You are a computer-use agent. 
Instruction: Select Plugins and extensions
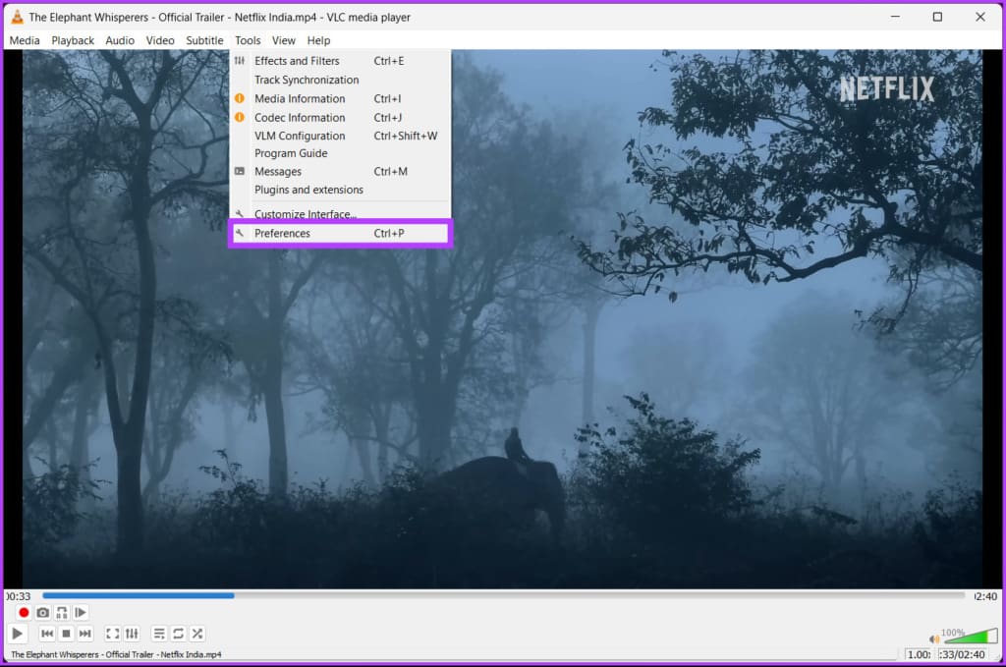click(x=340, y=190)
